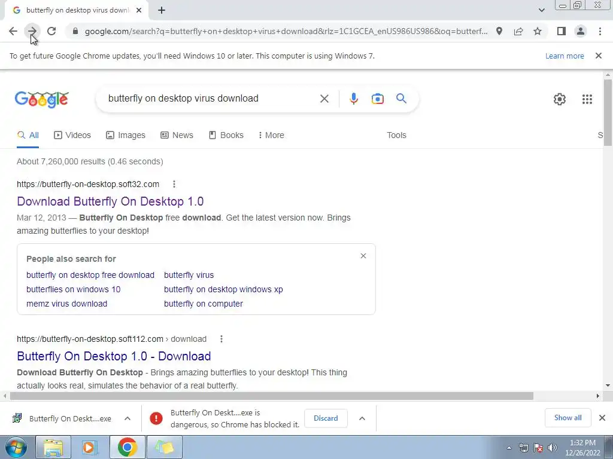The image size is (613, 459).
Task: Switch to the News results tab
Action: tap(177, 135)
